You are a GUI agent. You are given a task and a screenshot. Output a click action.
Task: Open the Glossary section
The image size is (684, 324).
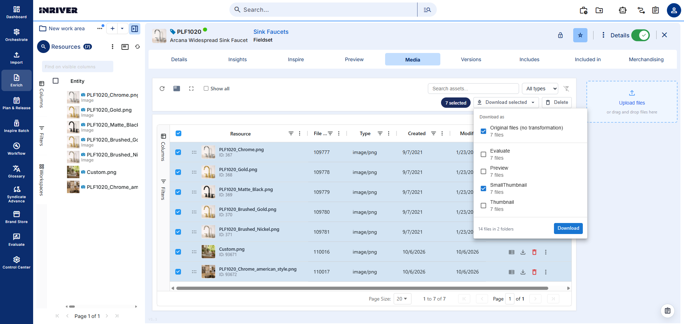click(x=16, y=171)
